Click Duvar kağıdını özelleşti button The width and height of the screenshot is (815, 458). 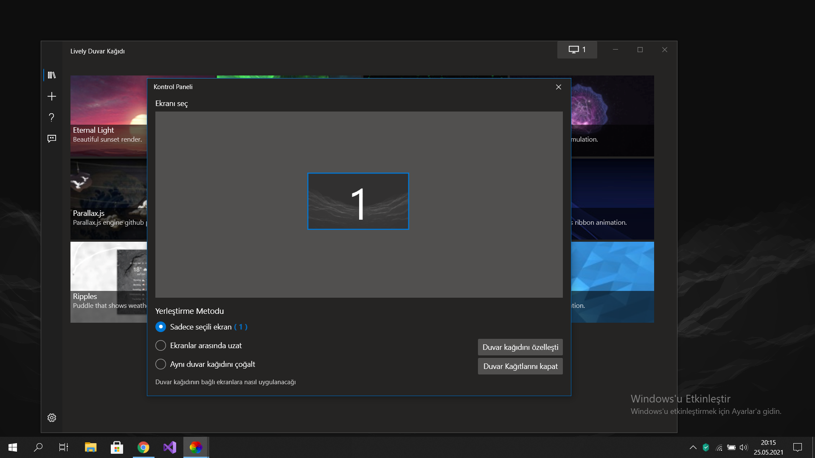(520, 347)
